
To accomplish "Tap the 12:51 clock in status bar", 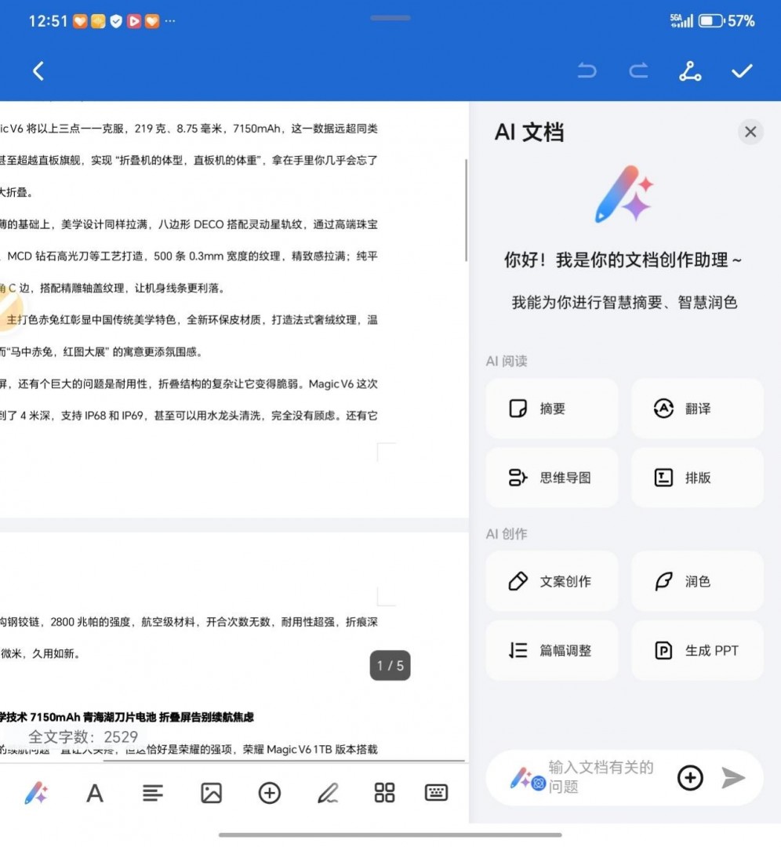I will (x=48, y=21).
